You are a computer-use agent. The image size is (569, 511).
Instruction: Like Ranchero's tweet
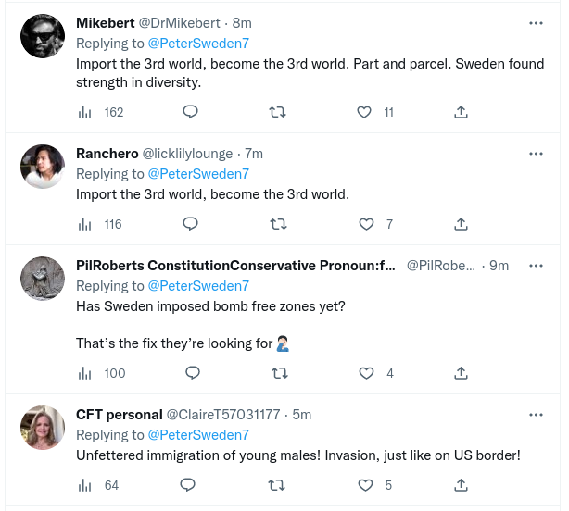pyautogui.click(x=365, y=224)
